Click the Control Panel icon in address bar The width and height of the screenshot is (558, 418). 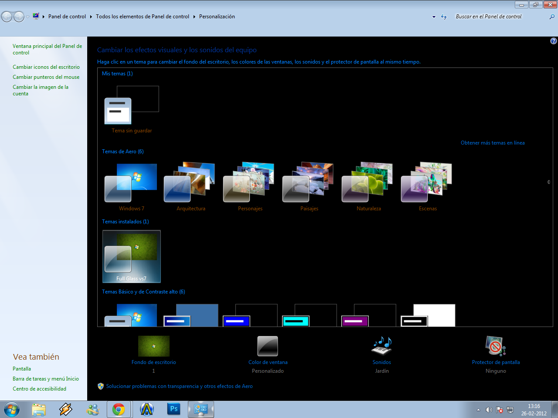(x=36, y=16)
